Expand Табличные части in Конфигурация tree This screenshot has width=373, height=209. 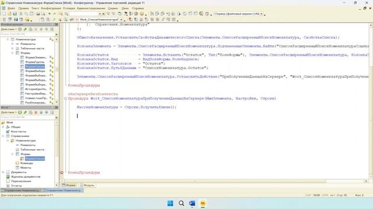tap(12, 48)
